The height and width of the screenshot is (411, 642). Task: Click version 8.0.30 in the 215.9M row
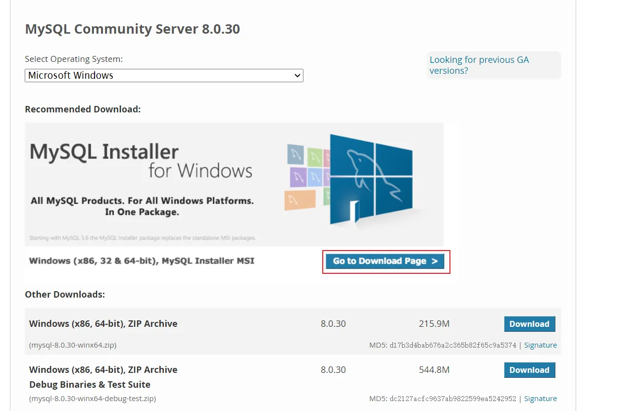tap(333, 324)
